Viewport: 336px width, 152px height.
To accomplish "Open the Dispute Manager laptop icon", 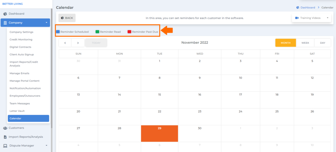I will tap(5, 146).
